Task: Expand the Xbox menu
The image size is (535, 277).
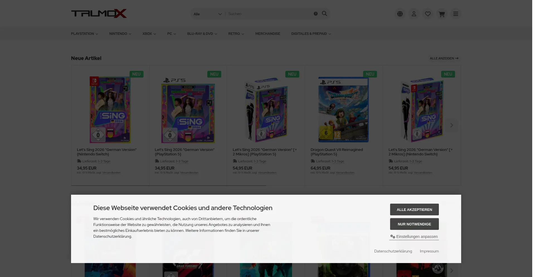Action: [149, 34]
